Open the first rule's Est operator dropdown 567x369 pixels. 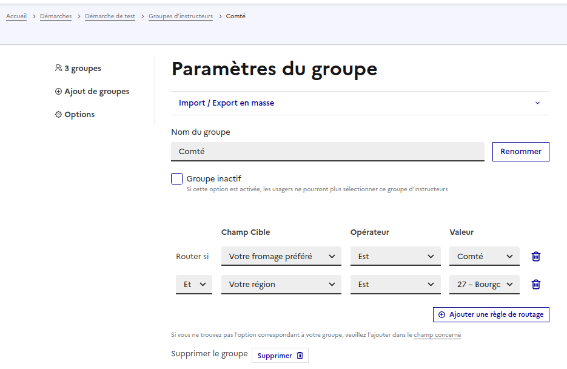pyautogui.click(x=395, y=256)
